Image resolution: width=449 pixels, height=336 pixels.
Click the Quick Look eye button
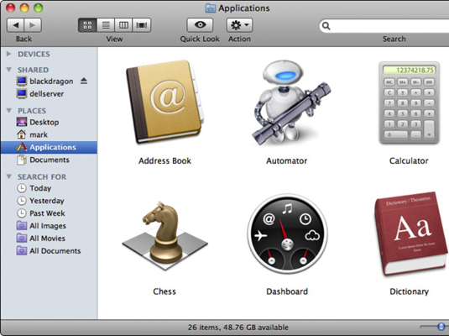pos(200,25)
